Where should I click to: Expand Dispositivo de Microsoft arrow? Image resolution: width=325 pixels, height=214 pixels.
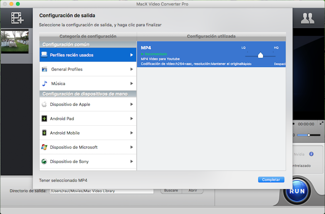[131, 147]
